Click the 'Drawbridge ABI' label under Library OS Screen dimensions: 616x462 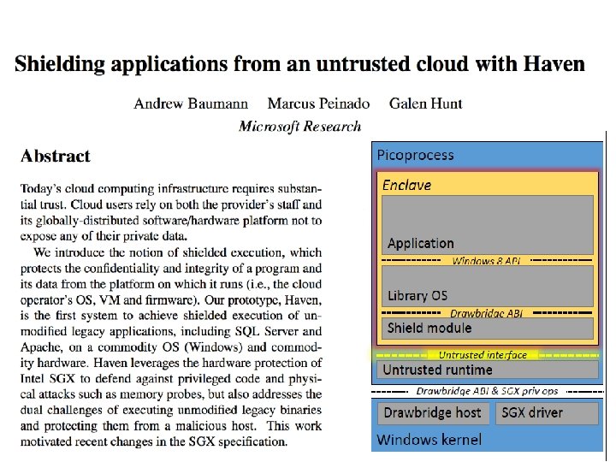[x=486, y=313]
